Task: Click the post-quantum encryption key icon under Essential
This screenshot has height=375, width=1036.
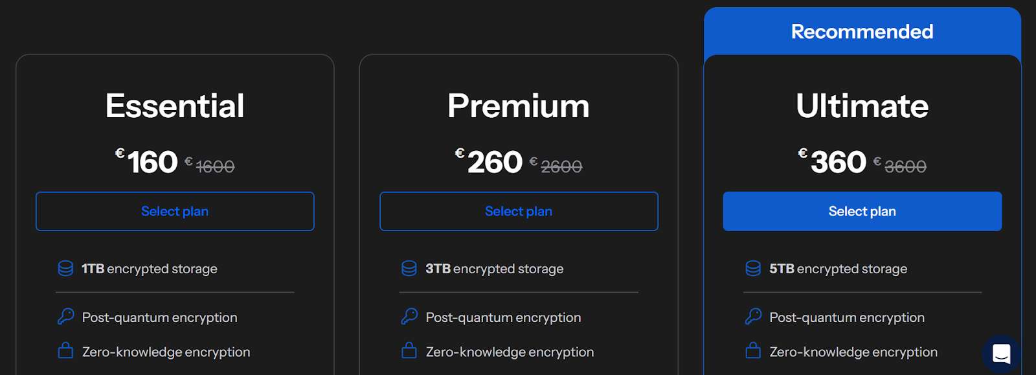Action: (65, 317)
